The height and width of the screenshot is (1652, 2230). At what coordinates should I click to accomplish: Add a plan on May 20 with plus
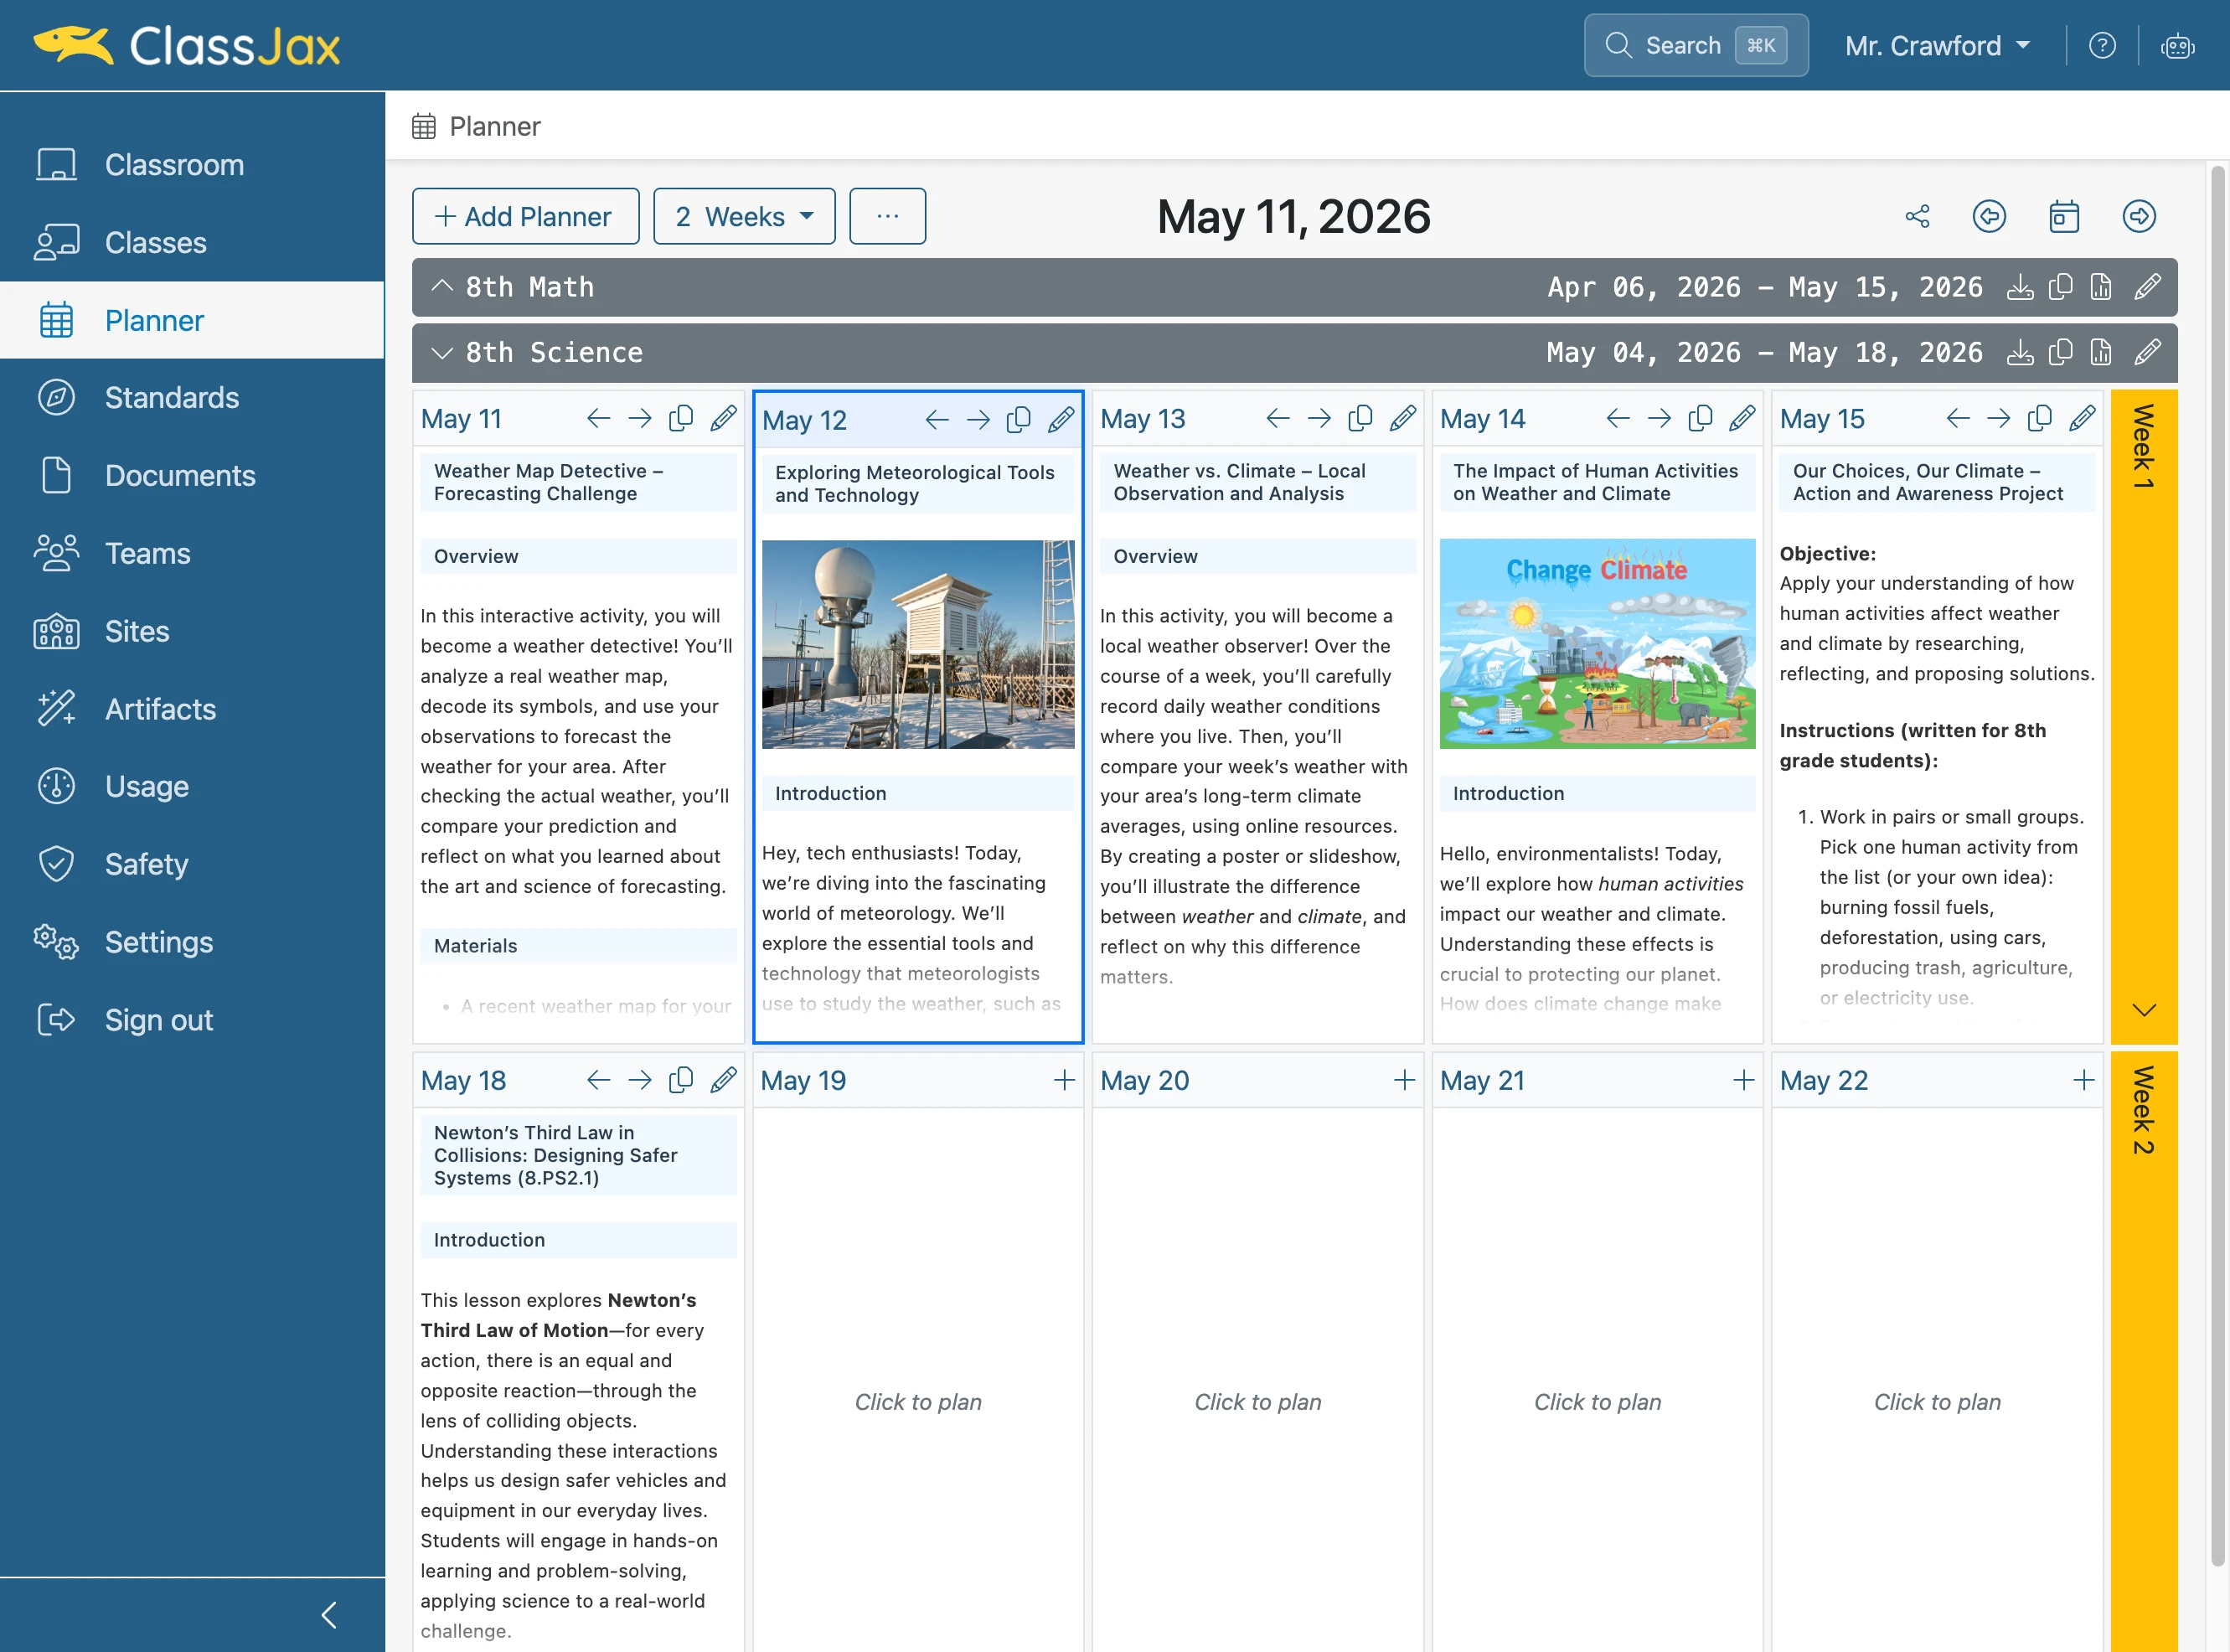point(1404,1080)
